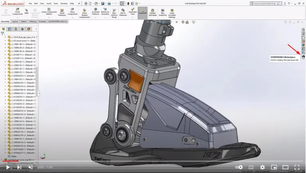Click Take Snapshot in the ribbon

163,11
